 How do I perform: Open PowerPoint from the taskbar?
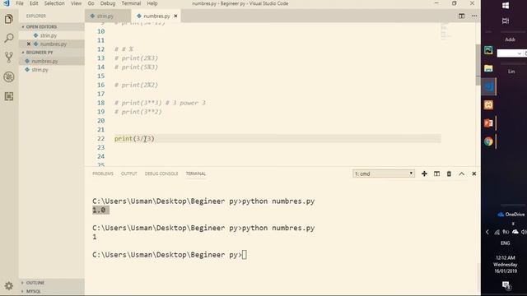tap(488, 123)
